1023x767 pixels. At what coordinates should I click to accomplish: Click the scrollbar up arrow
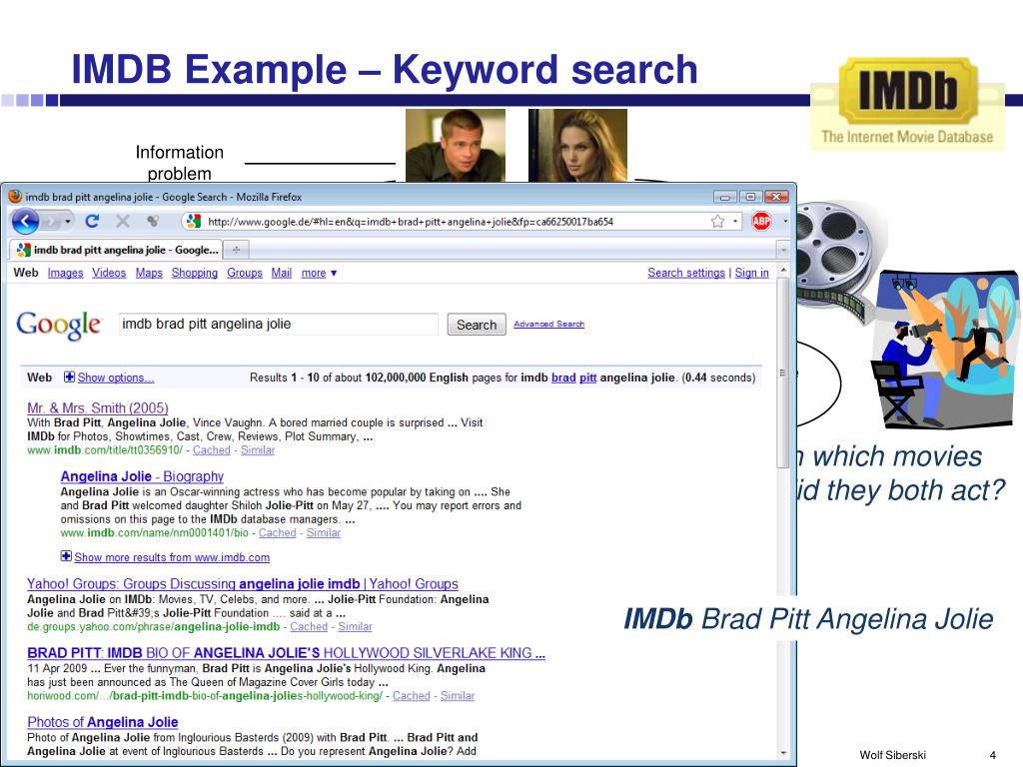click(x=783, y=270)
